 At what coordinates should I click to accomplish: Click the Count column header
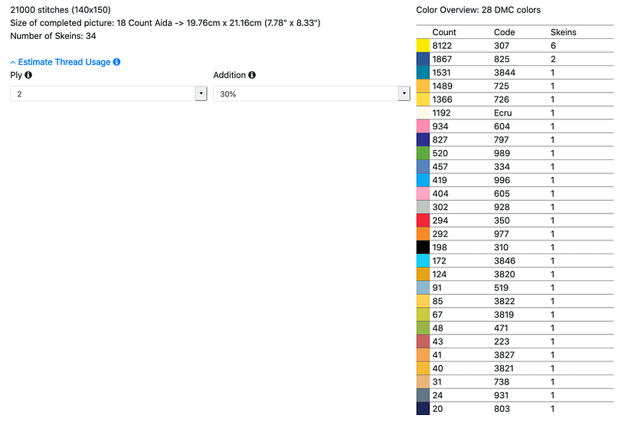tap(443, 32)
